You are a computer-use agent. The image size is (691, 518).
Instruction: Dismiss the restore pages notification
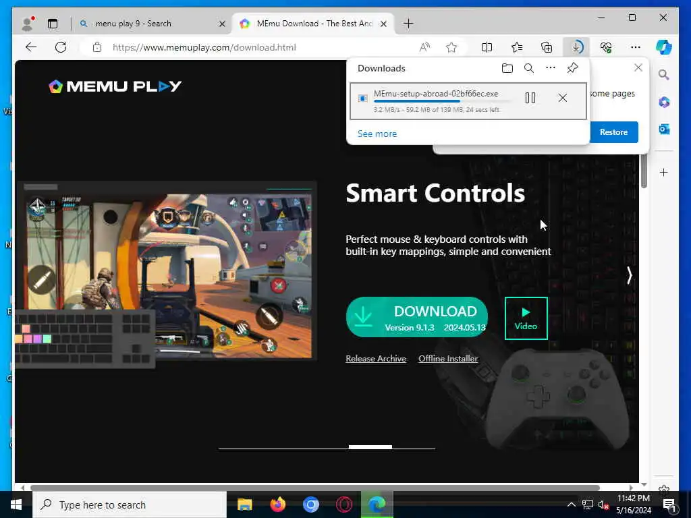point(638,68)
